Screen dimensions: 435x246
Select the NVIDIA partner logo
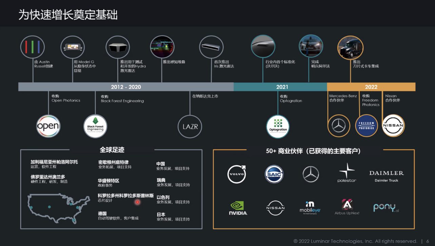pyautogui.click(x=238, y=208)
